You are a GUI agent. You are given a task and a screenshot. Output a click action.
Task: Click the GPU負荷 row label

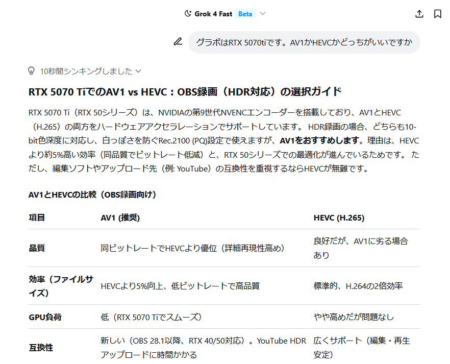click(x=45, y=317)
